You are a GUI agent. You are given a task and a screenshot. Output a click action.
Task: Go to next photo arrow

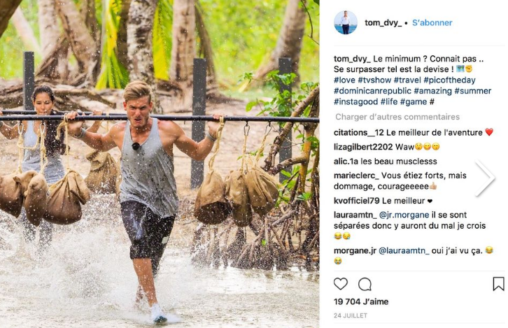click(485, 178)
